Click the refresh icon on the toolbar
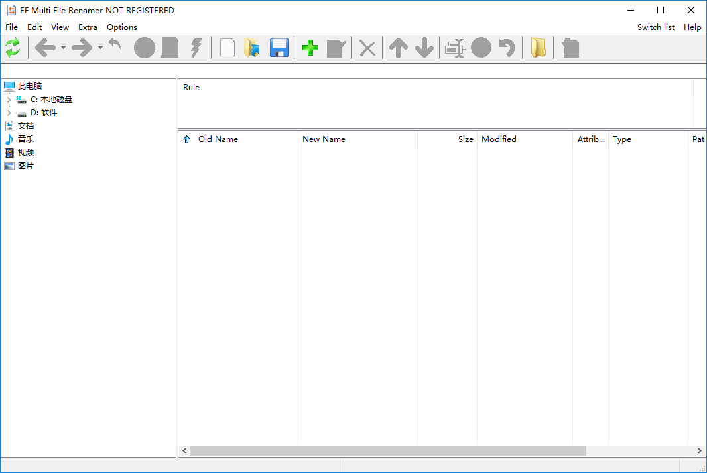 coord(12,47)
